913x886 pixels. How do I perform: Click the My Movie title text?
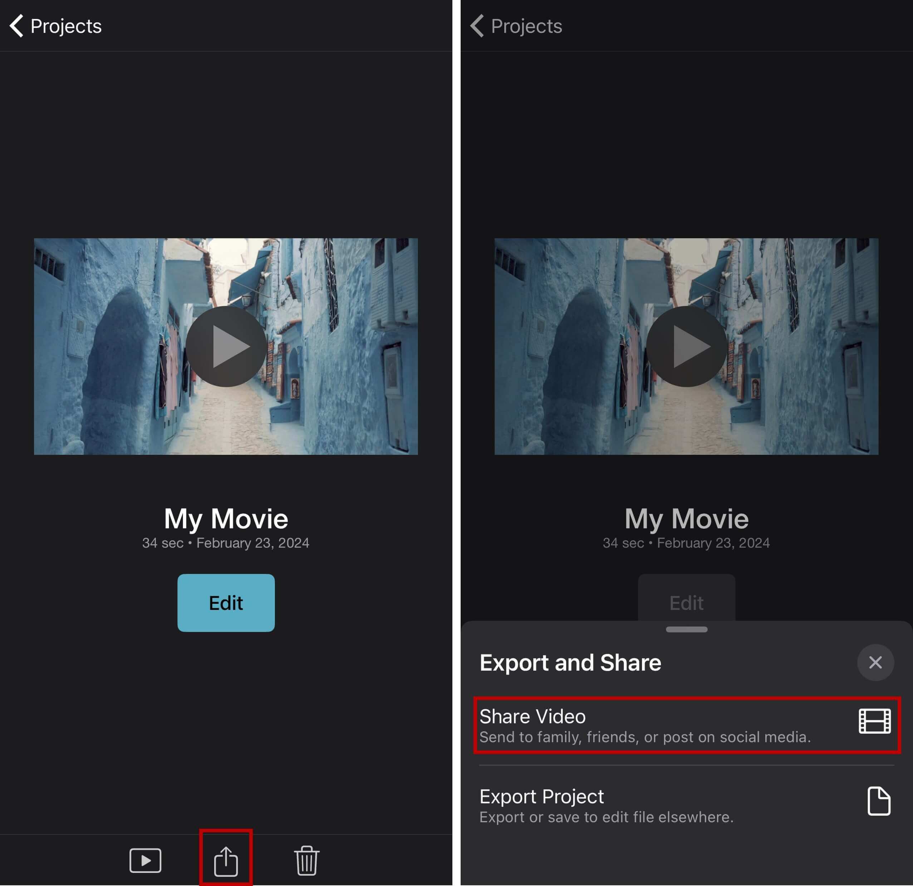click(226, 518)
